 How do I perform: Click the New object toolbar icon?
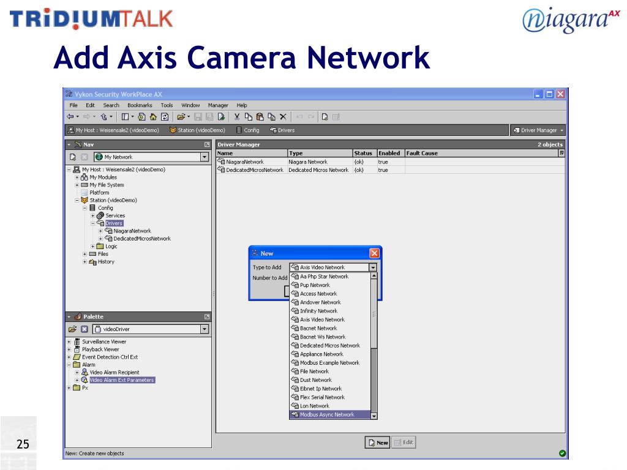pos(325,117)
